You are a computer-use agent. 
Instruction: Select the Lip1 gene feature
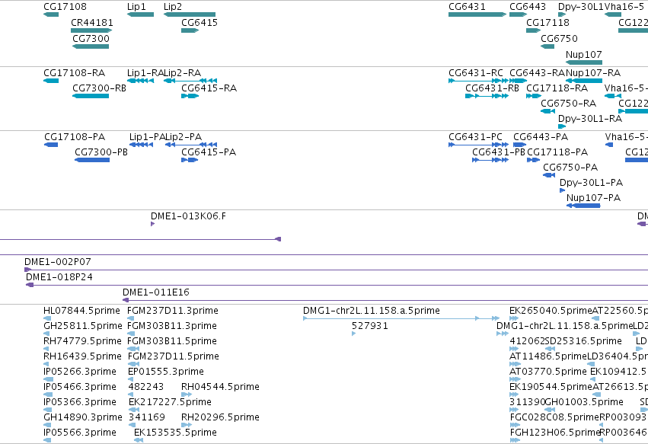point(141,14)
